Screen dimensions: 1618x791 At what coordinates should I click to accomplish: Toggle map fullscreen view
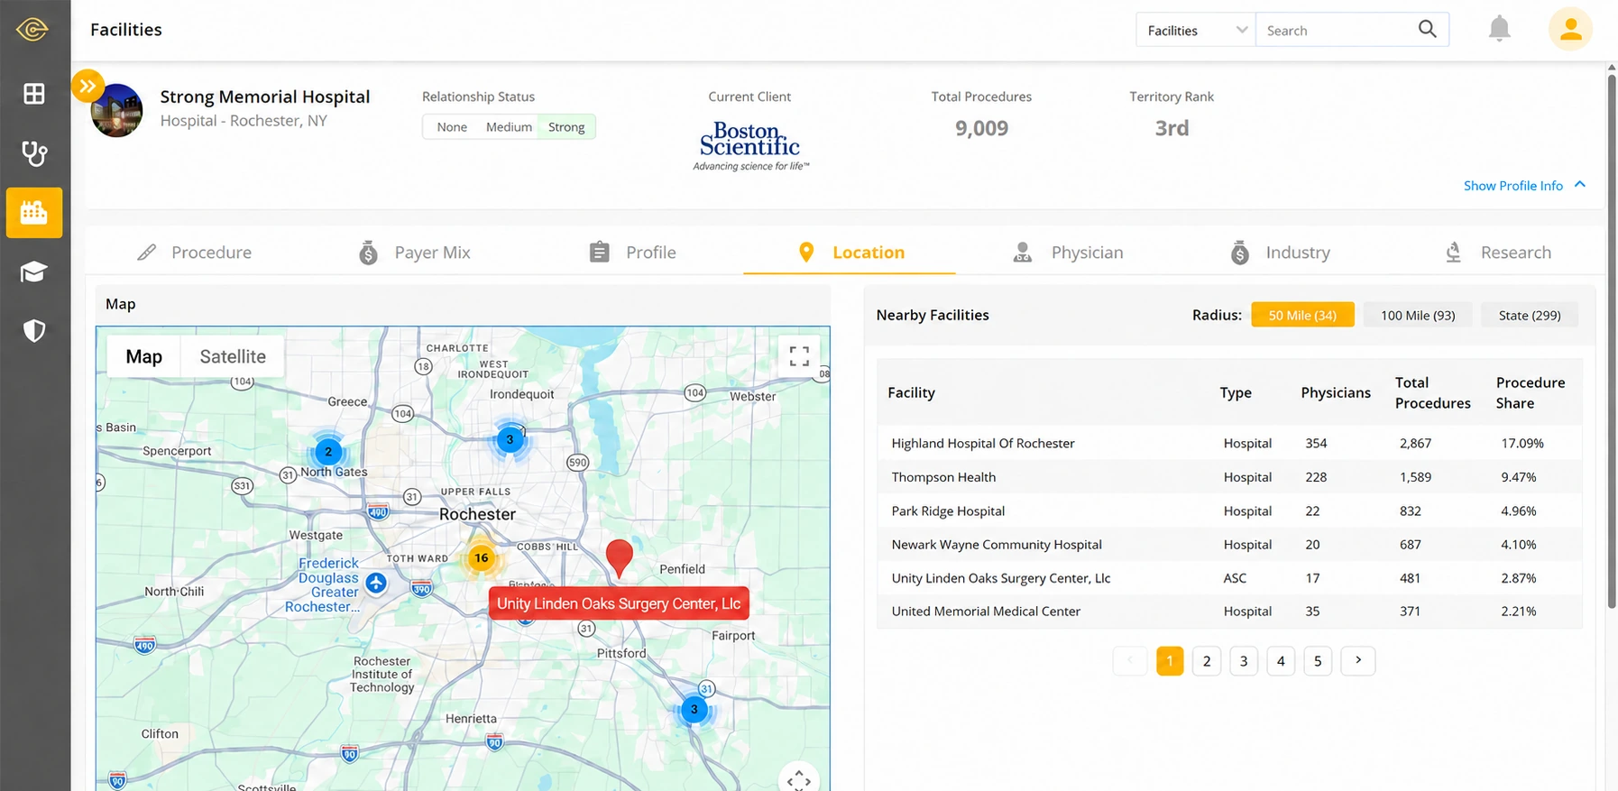(x=799, y=355)
